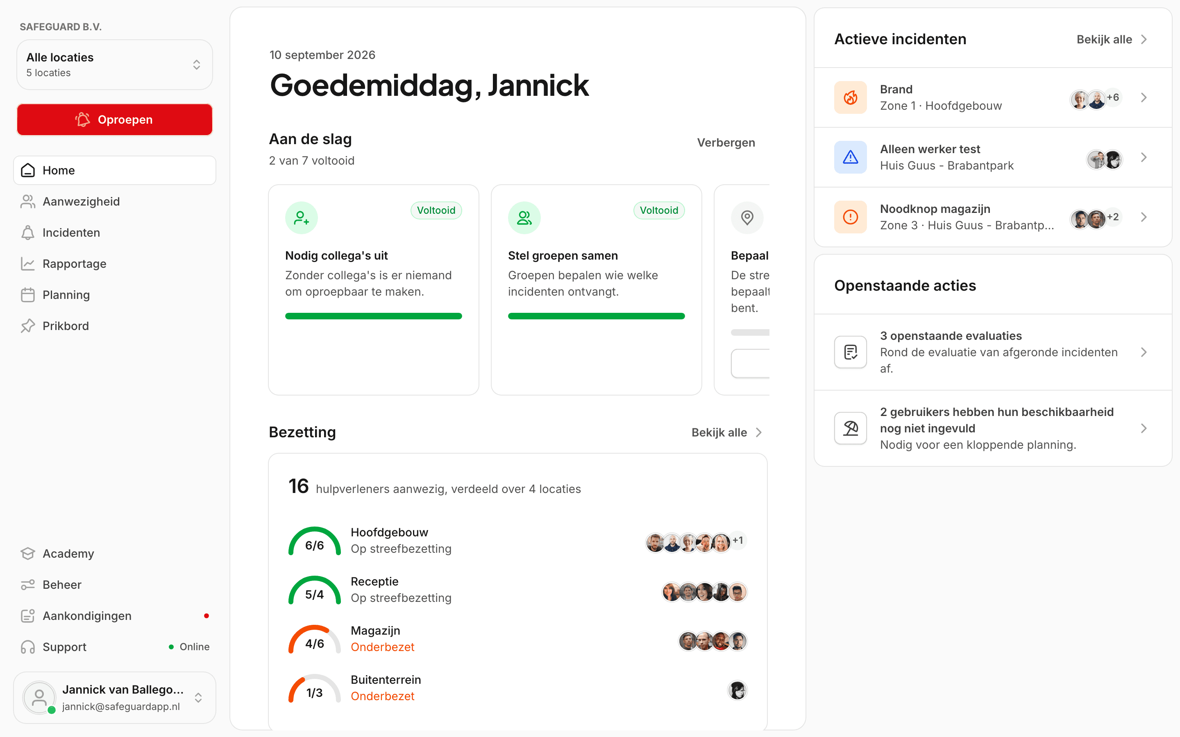This screenshot has height=737, width=1180.
Task: Click the group icon on Stel groepen samen
Action: 524,218
